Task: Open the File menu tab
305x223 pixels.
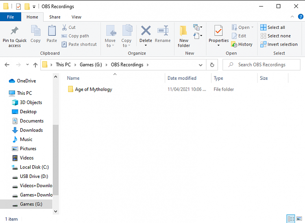Action: click(11, 17)
